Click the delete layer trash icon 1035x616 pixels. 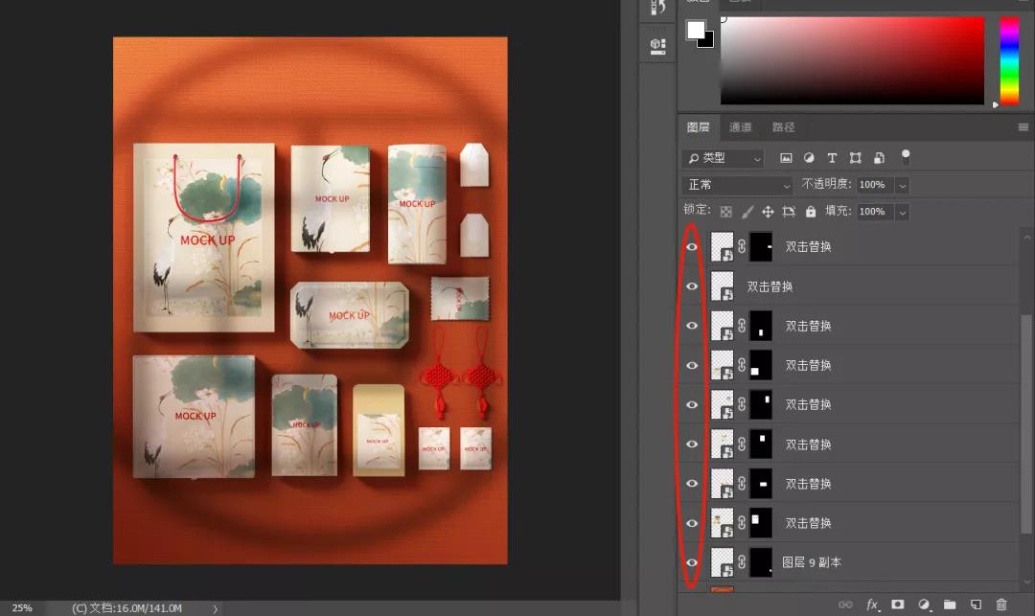(x=1001, y=605)
